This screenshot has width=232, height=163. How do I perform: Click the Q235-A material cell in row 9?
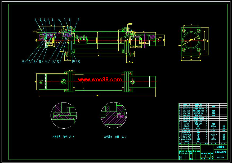coord(213,126)
